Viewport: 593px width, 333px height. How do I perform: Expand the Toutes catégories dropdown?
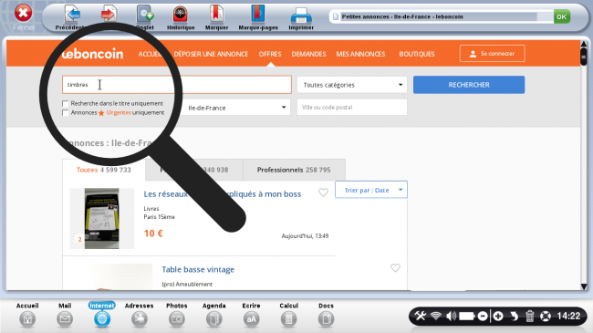click(352, 85)
